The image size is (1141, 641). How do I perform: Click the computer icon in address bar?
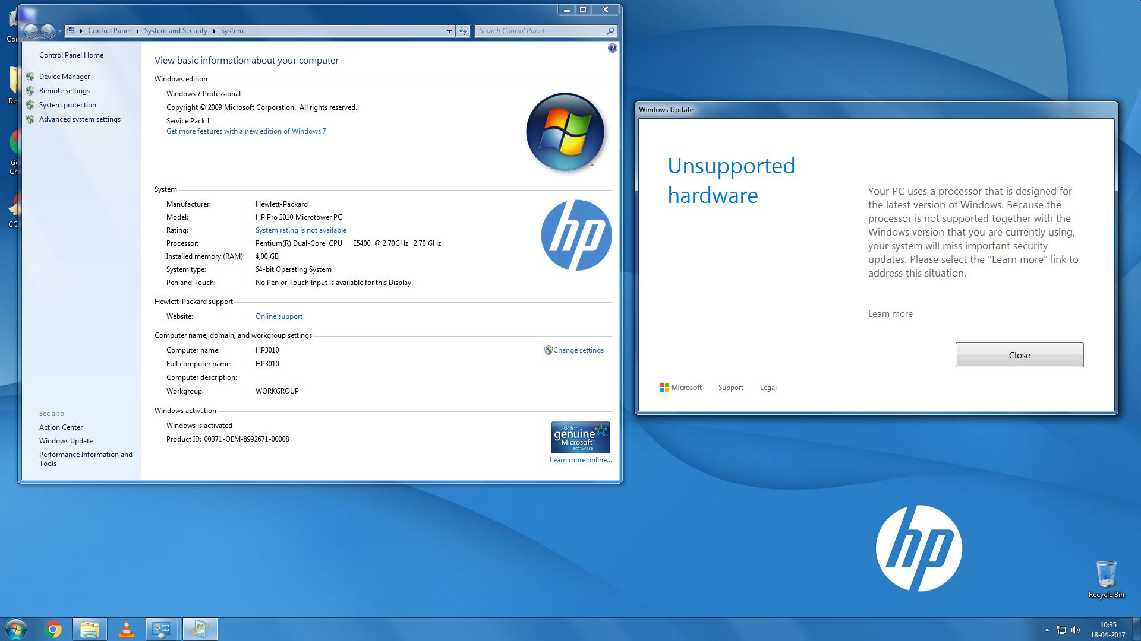click(x=71, y=31)
